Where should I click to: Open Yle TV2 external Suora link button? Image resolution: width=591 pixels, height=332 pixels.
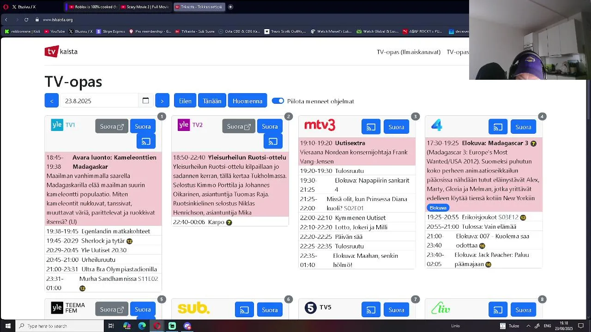tap(239, 126)
